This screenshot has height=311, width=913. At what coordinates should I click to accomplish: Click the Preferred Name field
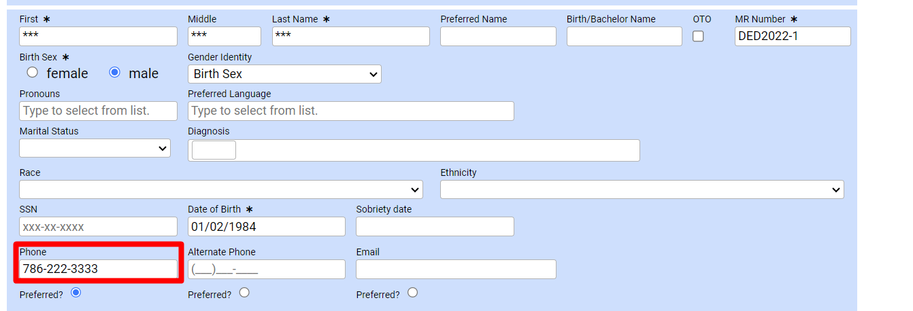coord(498,37)
